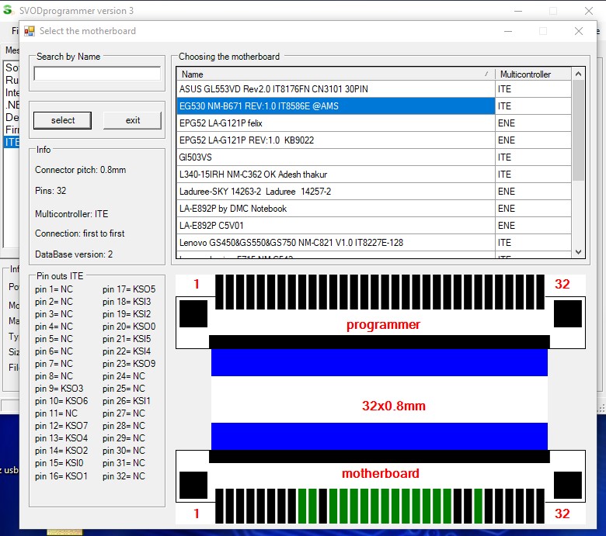Click the list scrollbar down arrow

click(578, 252)
